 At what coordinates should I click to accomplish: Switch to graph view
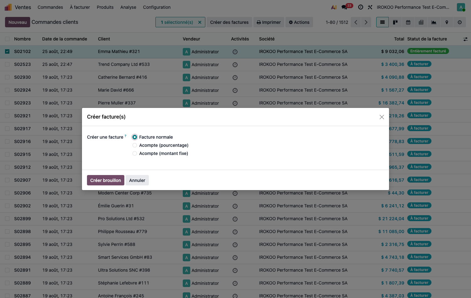point(434,22)
